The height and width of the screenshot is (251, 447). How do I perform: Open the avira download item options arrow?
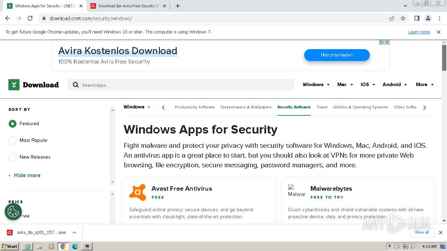click(74, 233)
